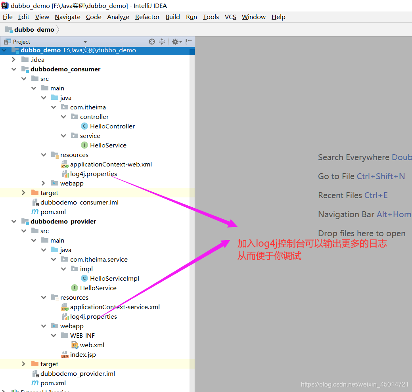
Task: Click the dubbodemo_provider module folder icon
Action: [25, 222]
